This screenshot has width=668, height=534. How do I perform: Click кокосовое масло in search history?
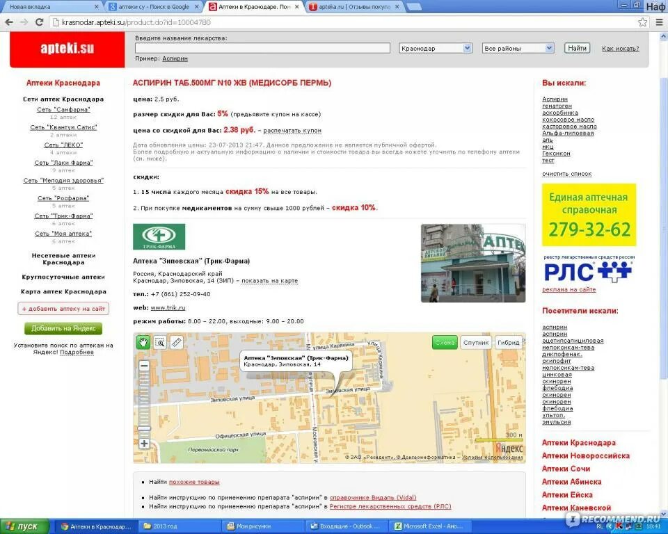[x=568, y=120]
